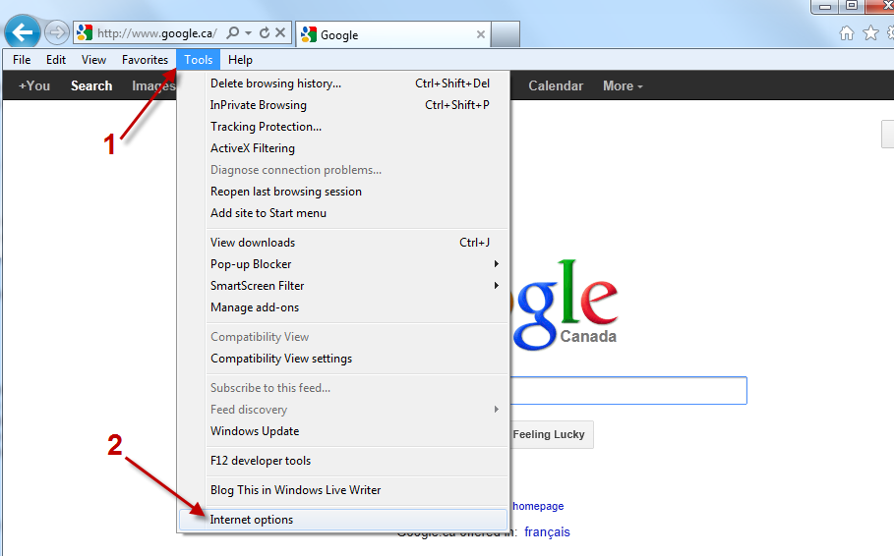894x556 pixels.
Task: Open the address bar dropdown arrow
Action: click(249, 33)
